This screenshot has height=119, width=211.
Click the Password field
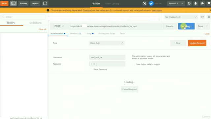[107, 64]
